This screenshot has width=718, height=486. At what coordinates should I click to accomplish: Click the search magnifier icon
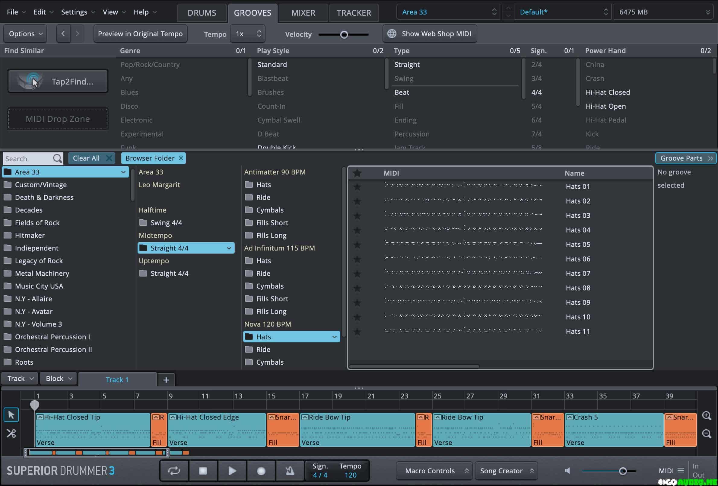click(57, 158)
